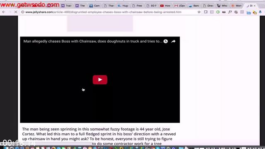Switch to the 'Trair' tab

[66, 5]
